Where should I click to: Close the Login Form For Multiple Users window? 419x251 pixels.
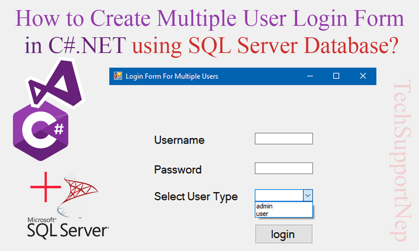363,76
